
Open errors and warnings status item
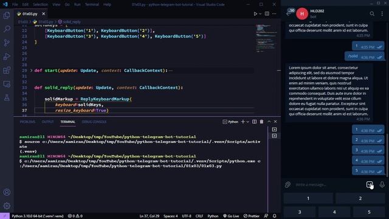click(x=75, y=216)
